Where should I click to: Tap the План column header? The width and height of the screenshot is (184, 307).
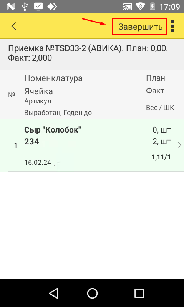pos(156,78)
